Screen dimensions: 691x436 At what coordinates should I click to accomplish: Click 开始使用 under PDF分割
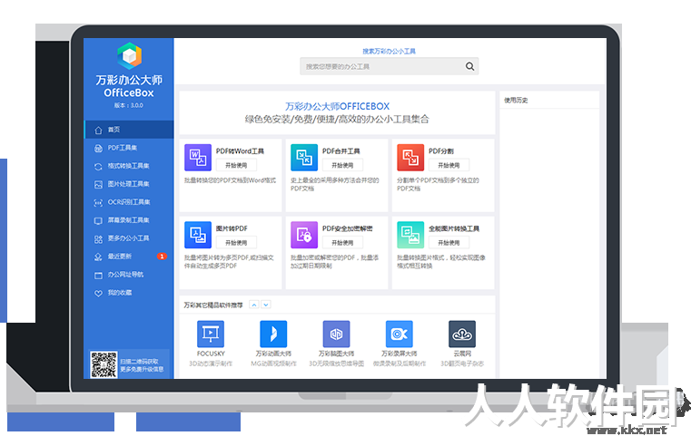click(449, 165)
